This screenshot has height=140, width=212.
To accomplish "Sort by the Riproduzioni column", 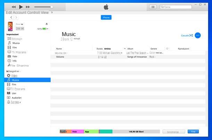I will click(184, 49).
